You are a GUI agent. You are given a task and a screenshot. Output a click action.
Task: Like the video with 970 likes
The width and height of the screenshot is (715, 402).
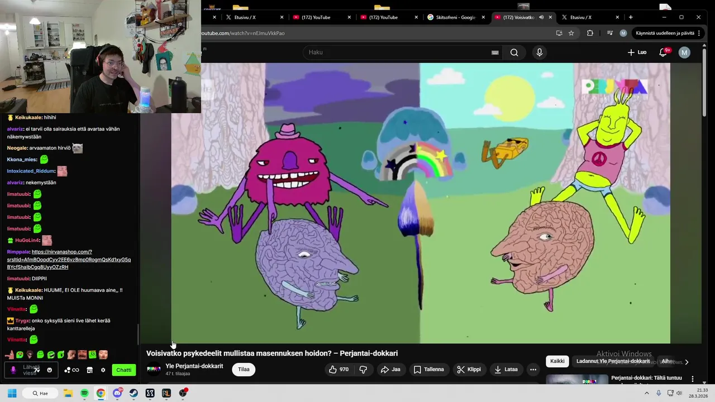pos(339,370)
